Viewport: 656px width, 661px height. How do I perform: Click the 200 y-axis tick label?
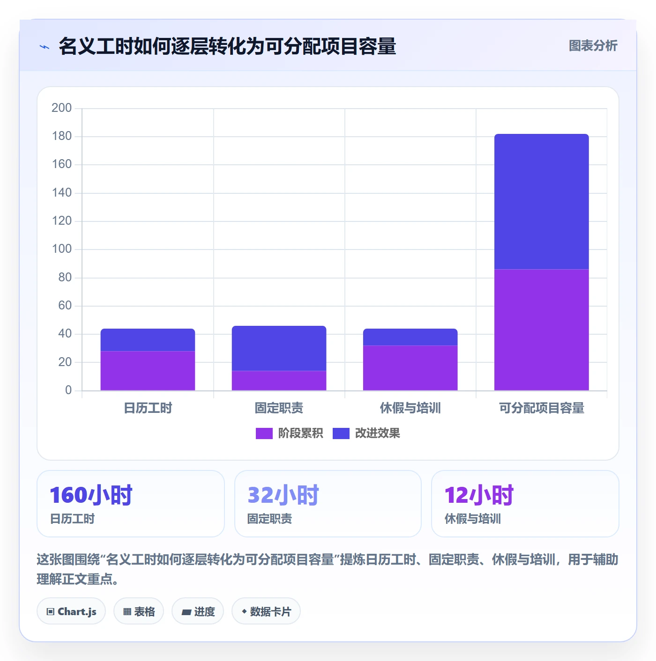click(61, 108)
